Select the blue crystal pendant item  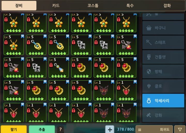(x=59, y=68)
